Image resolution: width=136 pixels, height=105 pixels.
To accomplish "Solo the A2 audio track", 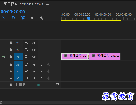I will pos(41,72).
